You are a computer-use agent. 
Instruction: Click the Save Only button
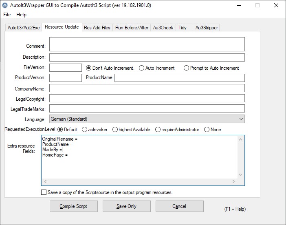pyautogui.click(x=126, y=206)
